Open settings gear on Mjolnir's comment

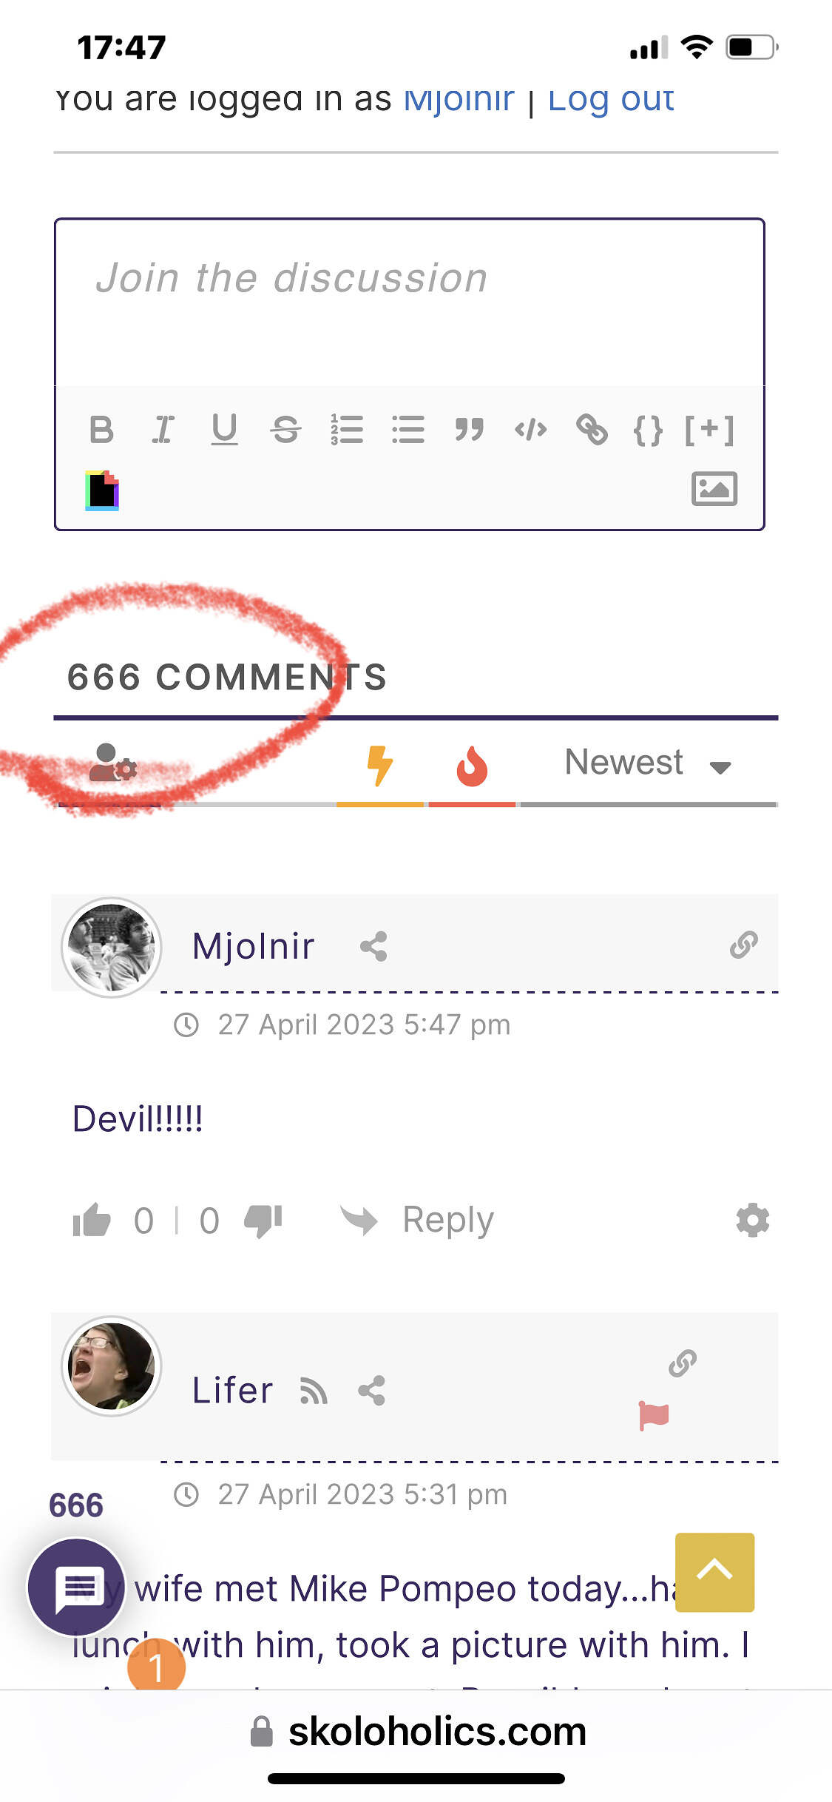point(753,1220)
